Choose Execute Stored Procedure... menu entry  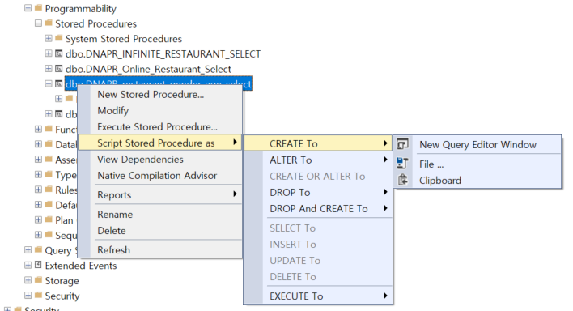160,126
